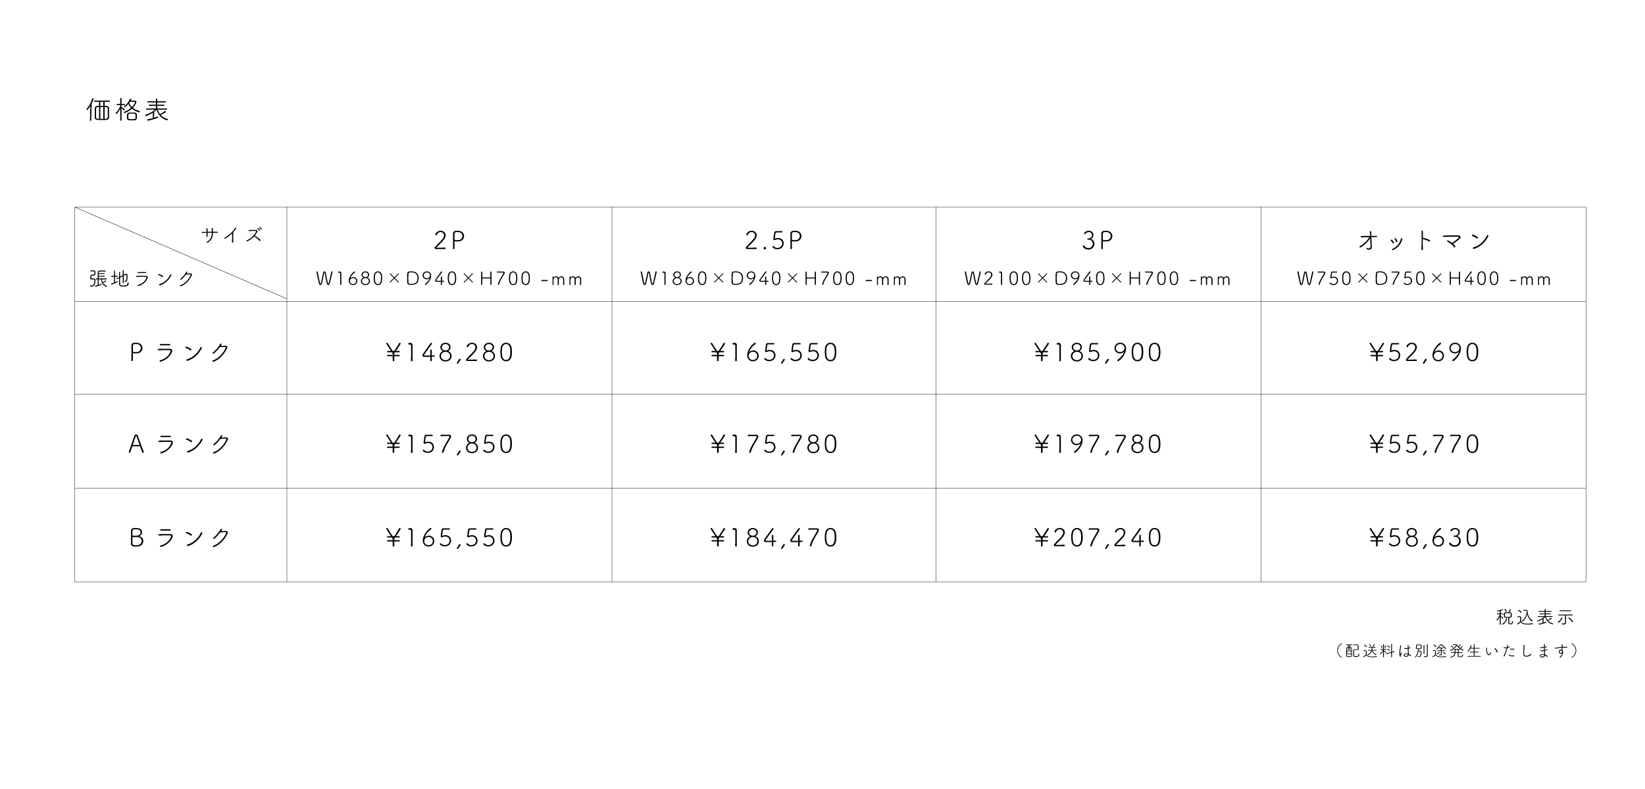Click the 3P size column header

click(x=1098, y=241)
